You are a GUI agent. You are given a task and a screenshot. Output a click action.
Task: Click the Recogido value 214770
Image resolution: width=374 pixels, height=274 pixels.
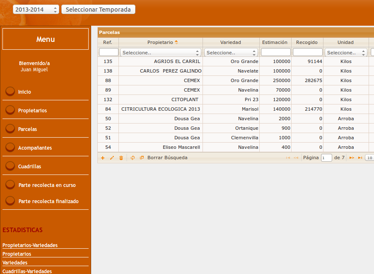(314, 109)
